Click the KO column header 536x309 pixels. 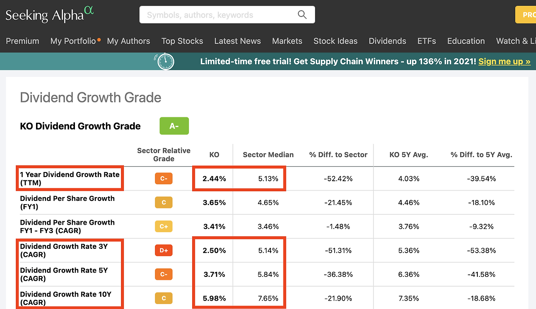[214, 154]
